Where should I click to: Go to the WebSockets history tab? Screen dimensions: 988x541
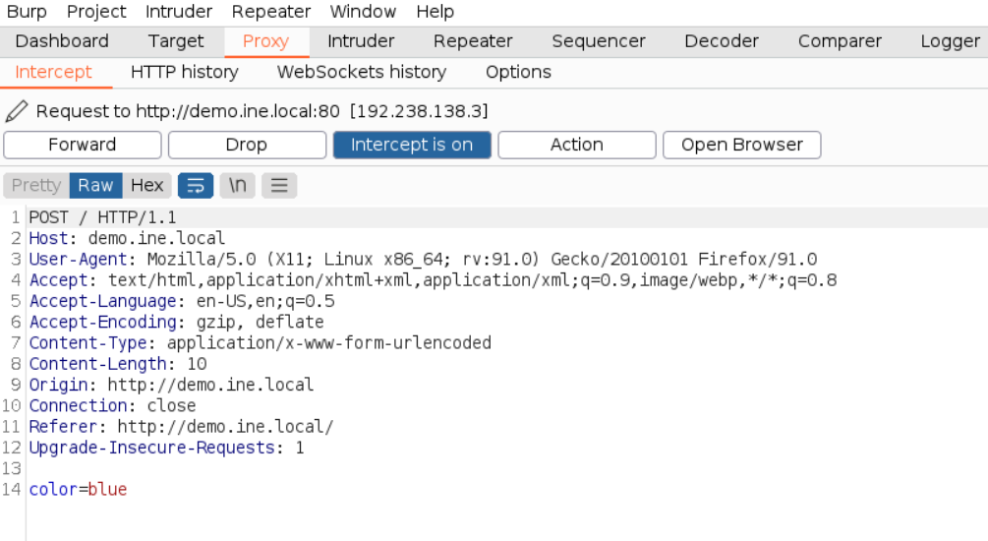pyautogui.click(x=362, y=72)
